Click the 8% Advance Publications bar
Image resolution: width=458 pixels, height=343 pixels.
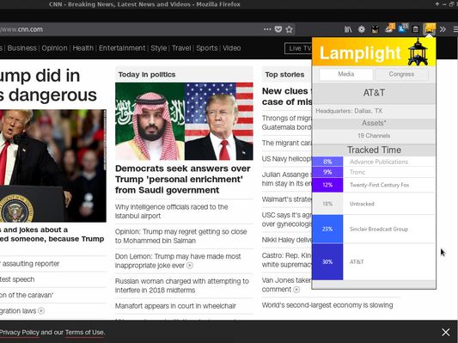327,162
